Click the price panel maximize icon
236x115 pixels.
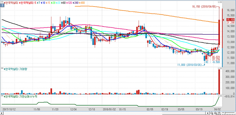[x=221, y=2]
